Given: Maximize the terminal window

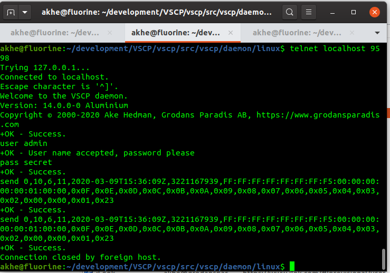Looking at the screenshot, I should (354, 12).
